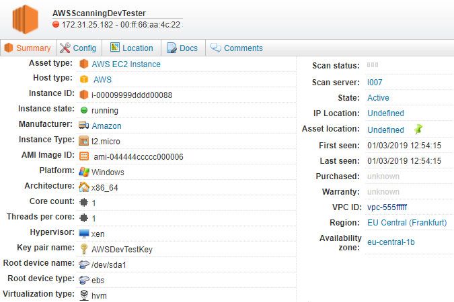Image resolution: width=454 pixels, height=302 pixels.
Task: Click the chip icon beside Core count
Action: [x=84, y=202]
